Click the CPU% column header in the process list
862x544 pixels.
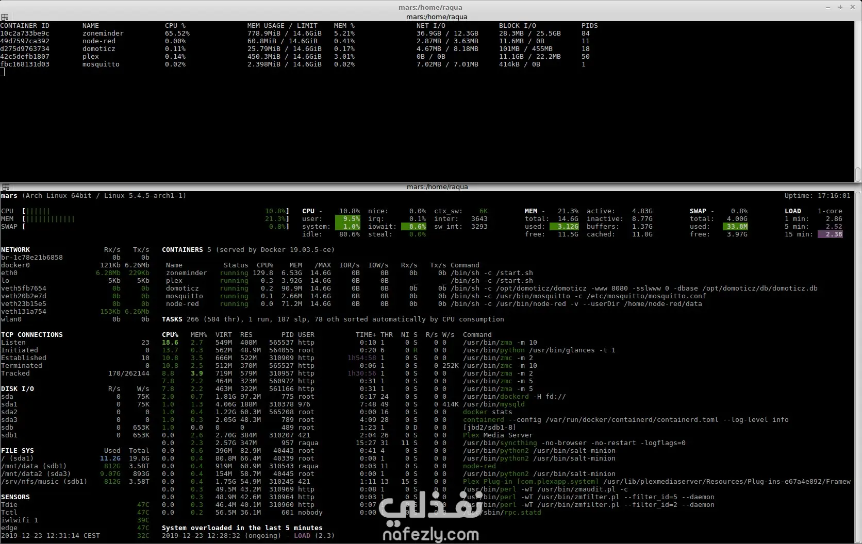click(x=170, y=335)
